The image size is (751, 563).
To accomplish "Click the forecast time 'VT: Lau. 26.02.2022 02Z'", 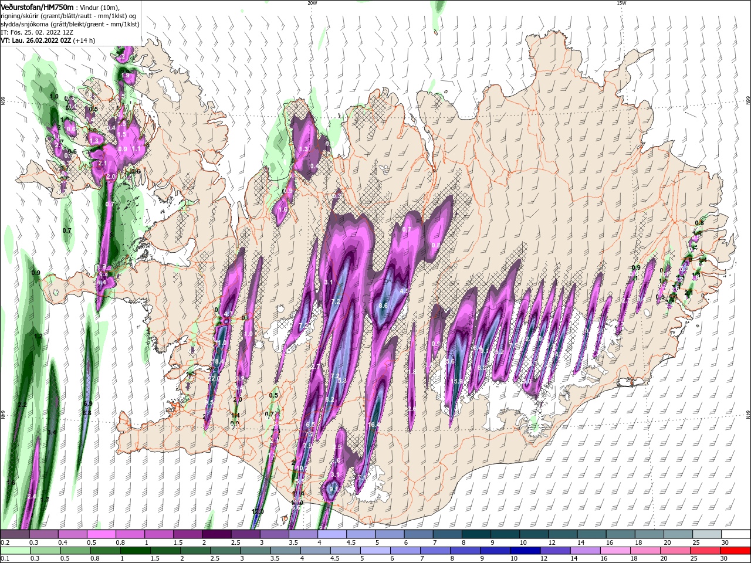I will coord(36,41).
